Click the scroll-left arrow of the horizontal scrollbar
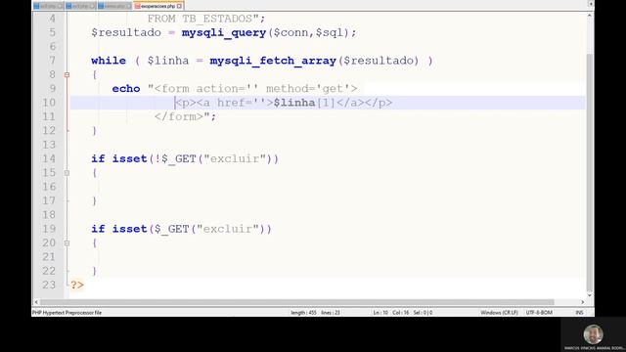Image resolution: width=626 pixels, height=352 pixels. tap(36, 302)
